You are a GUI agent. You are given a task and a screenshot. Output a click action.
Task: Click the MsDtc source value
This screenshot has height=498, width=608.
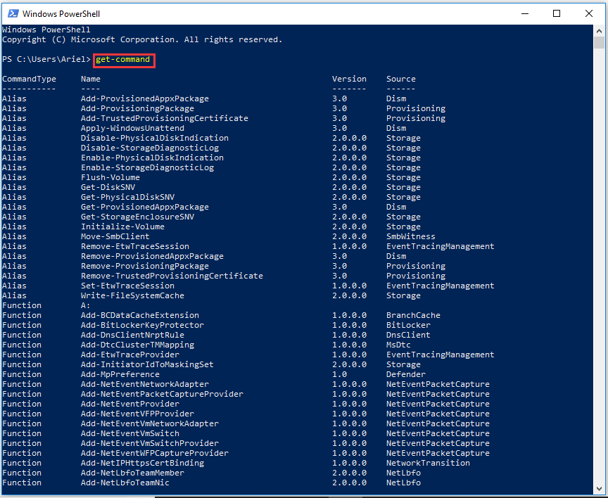[x=398, y=345]
